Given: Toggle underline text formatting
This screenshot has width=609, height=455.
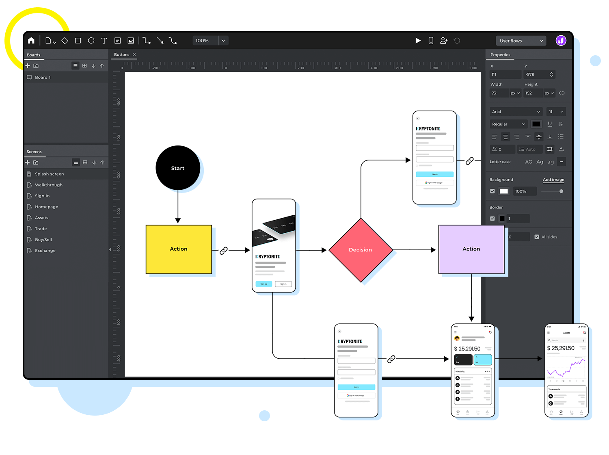Looking at the screenshot, I should point(550,124).
